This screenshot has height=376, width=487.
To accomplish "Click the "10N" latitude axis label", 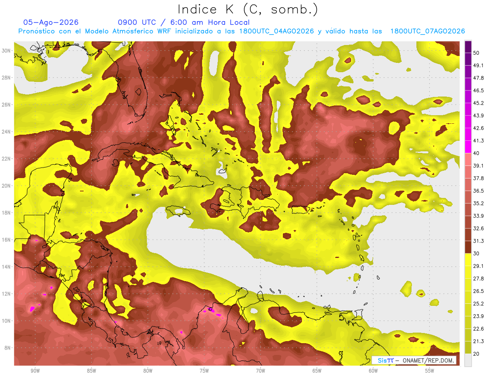I will [6, 321].
